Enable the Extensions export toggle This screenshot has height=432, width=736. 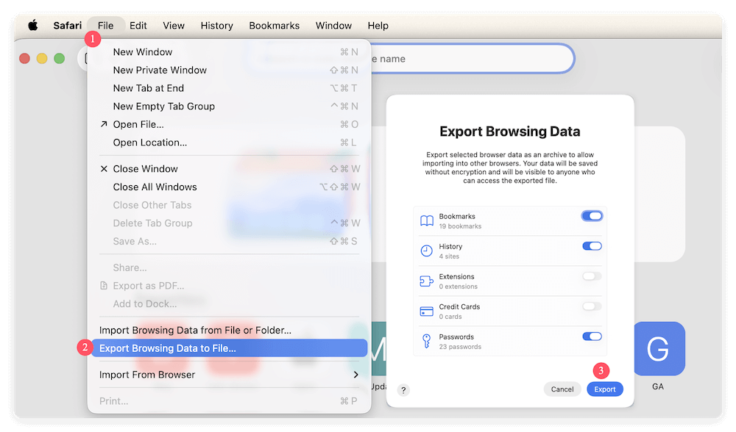tap(592, 276)
